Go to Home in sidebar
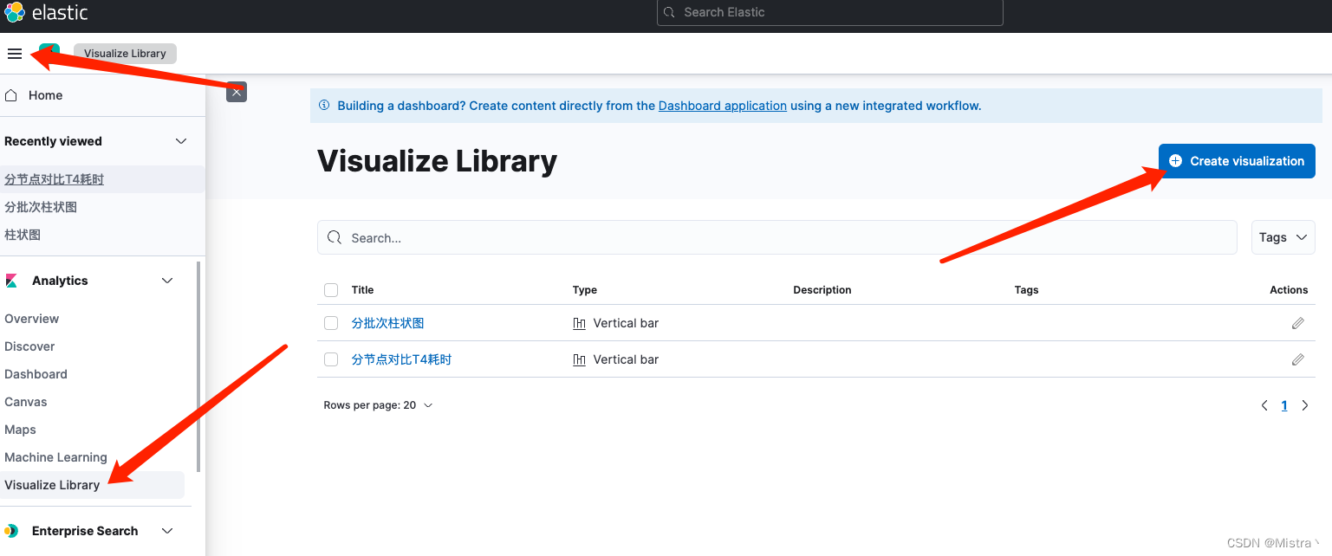 pos(45,95)
